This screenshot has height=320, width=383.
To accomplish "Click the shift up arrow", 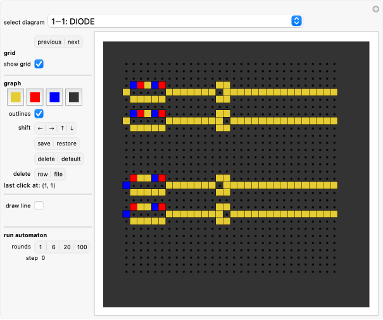I will pyautogui.click(x=62, y=128).
